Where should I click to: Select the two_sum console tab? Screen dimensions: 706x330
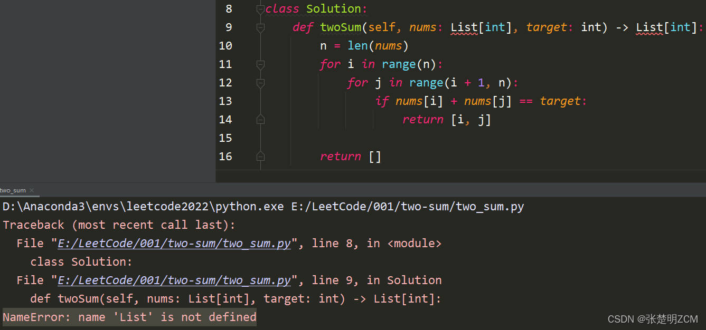pos(13,190)
